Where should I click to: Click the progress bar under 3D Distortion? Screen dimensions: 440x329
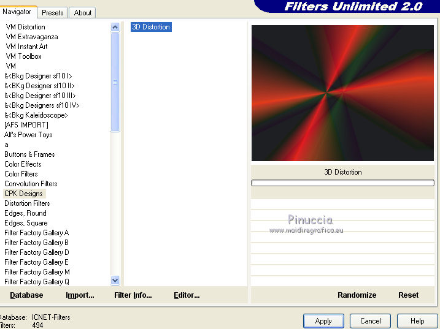[342, 183]
